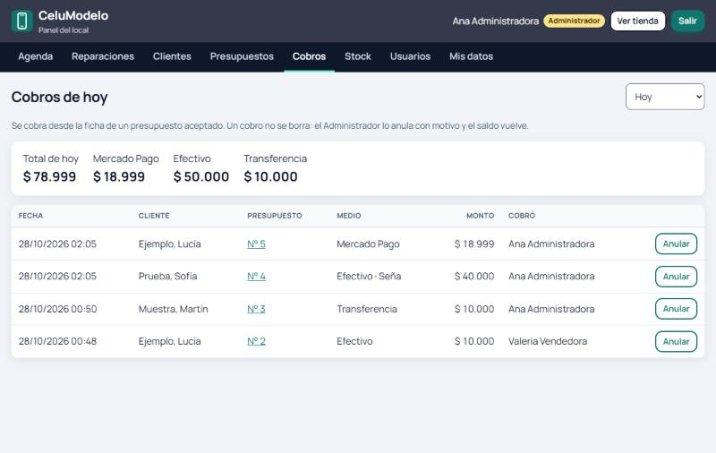The width and height of the screenshot is (716, 453).
Task: Open the Agenda tab
Action: click(36, 56)
